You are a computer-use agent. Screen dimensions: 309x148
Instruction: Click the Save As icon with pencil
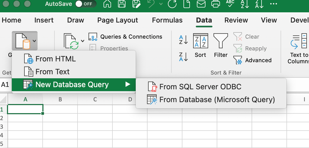(136, 4)
